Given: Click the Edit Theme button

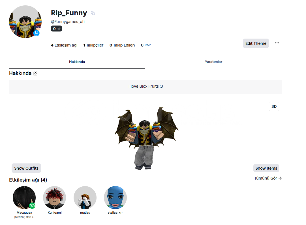Looking at the screenshot, I should pos(256,43).
